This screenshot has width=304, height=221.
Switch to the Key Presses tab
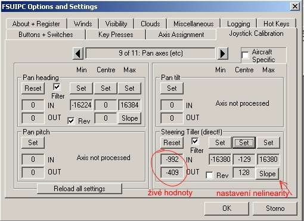pyautogui.click(x=116, y=35)
